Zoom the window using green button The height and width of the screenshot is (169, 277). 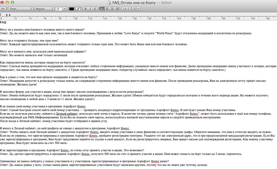pos(13,2)
